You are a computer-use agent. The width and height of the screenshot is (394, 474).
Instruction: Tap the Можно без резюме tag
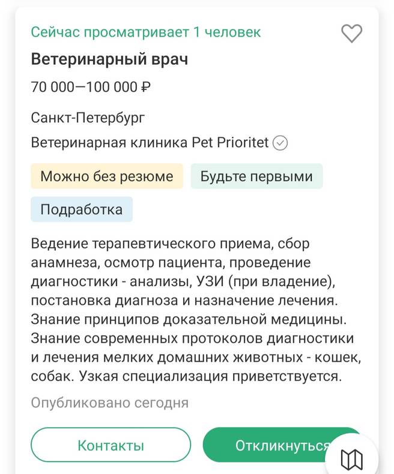[107, 176]
